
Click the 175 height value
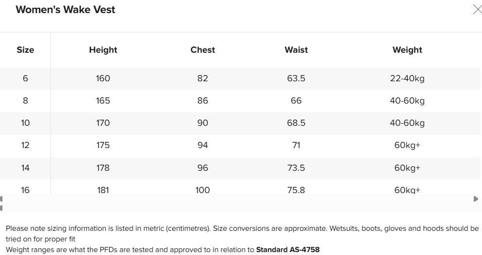click(x=103, y=145)
